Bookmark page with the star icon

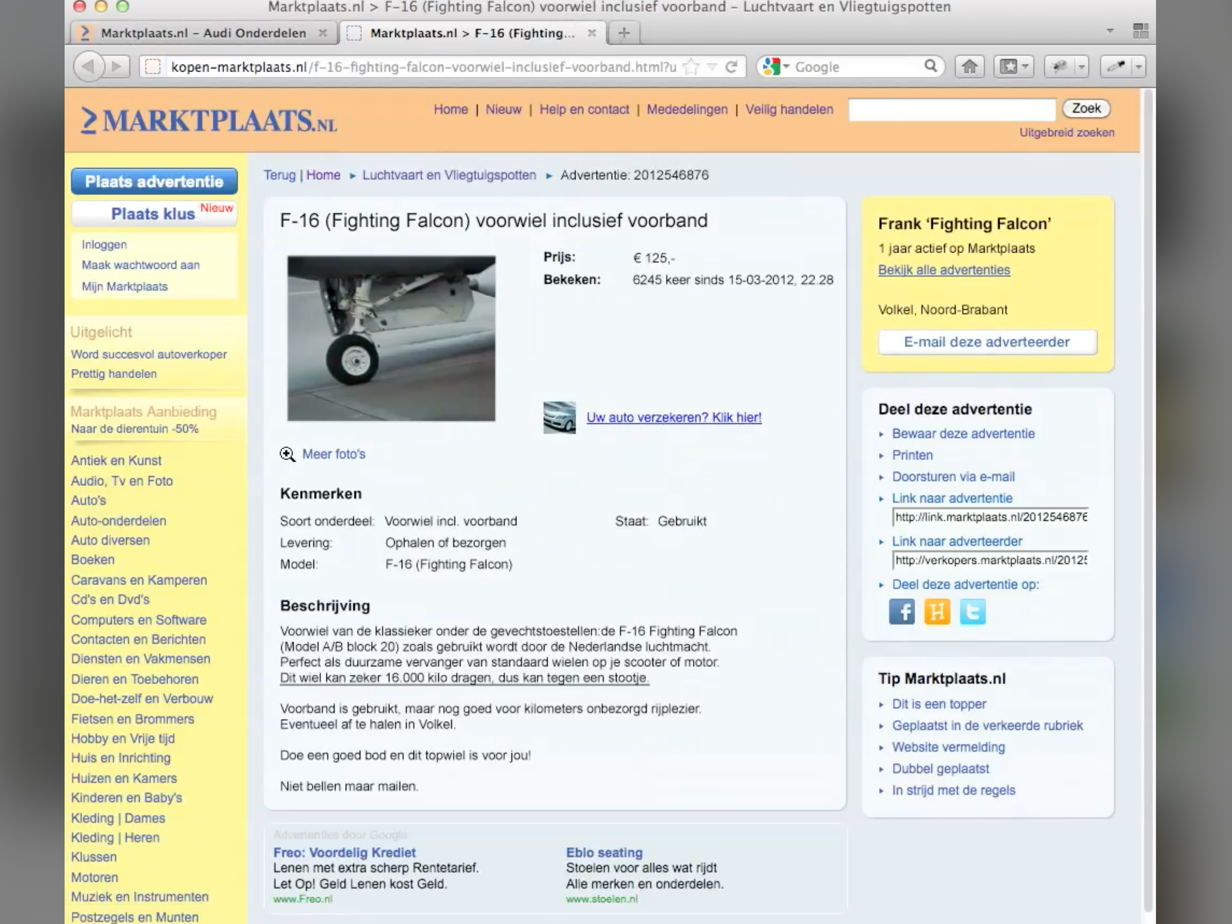691,67
